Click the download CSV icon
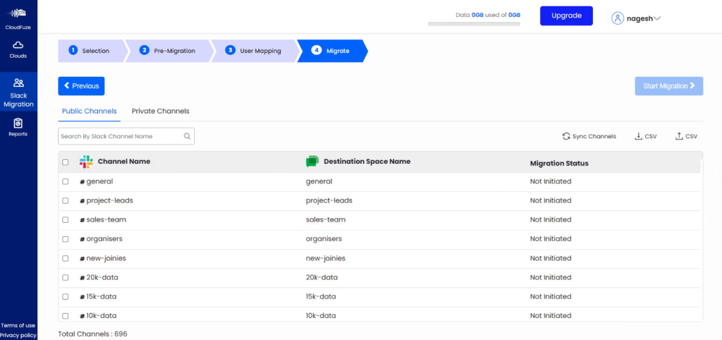 point(638,136)
